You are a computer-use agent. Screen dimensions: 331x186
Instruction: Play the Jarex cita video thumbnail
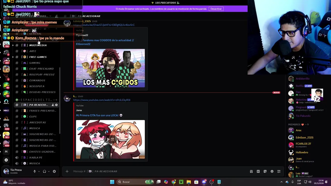point(110,139)
